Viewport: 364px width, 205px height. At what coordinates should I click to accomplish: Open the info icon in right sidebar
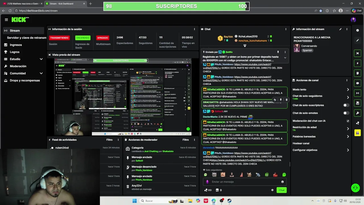(x=357, y=30)
